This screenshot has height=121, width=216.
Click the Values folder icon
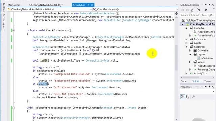(x=195, y=62)
